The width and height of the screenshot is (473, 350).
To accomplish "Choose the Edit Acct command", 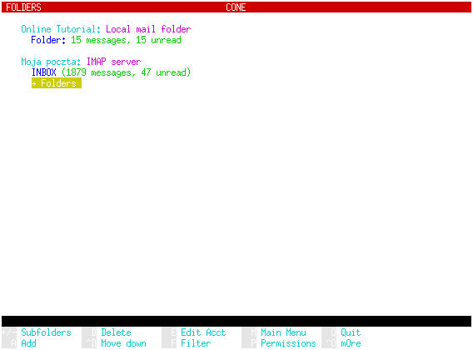I will click(203, 332).
